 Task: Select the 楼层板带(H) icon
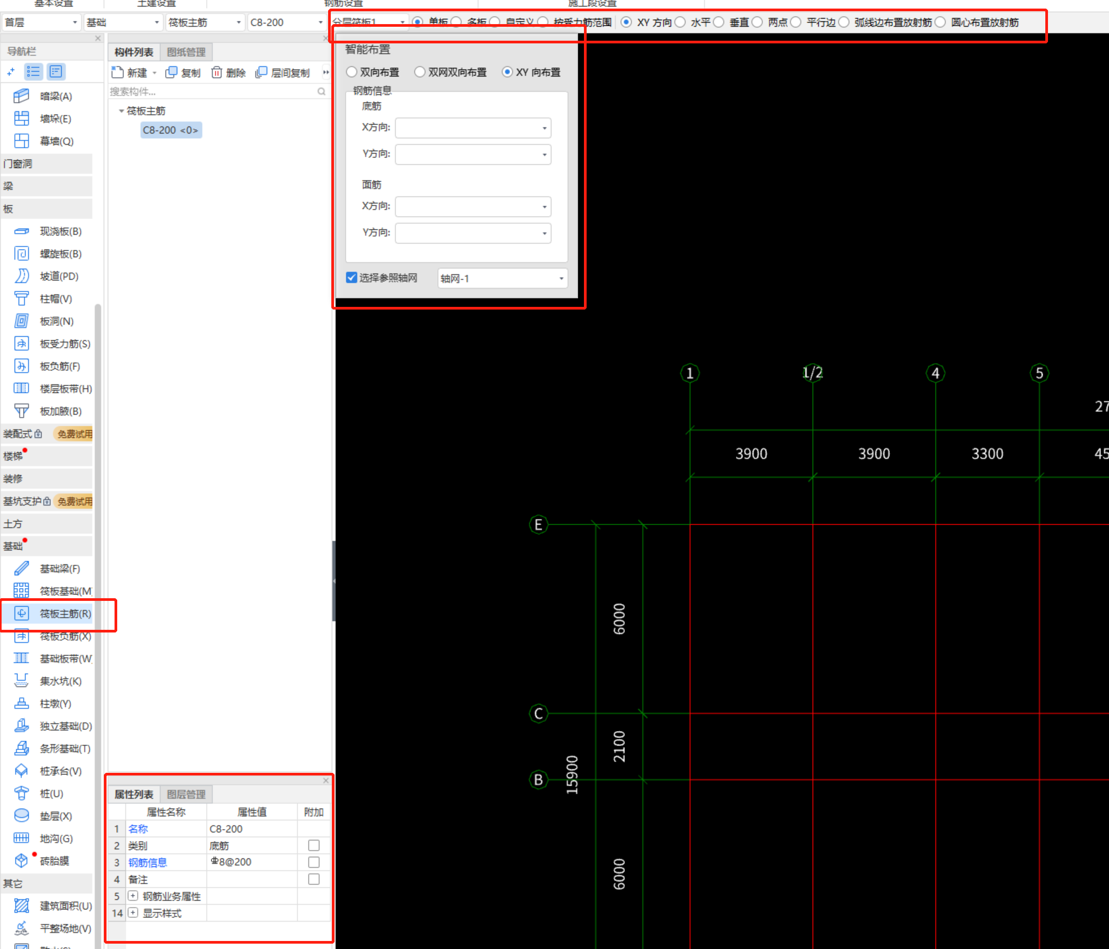click(x=21, y=389)
